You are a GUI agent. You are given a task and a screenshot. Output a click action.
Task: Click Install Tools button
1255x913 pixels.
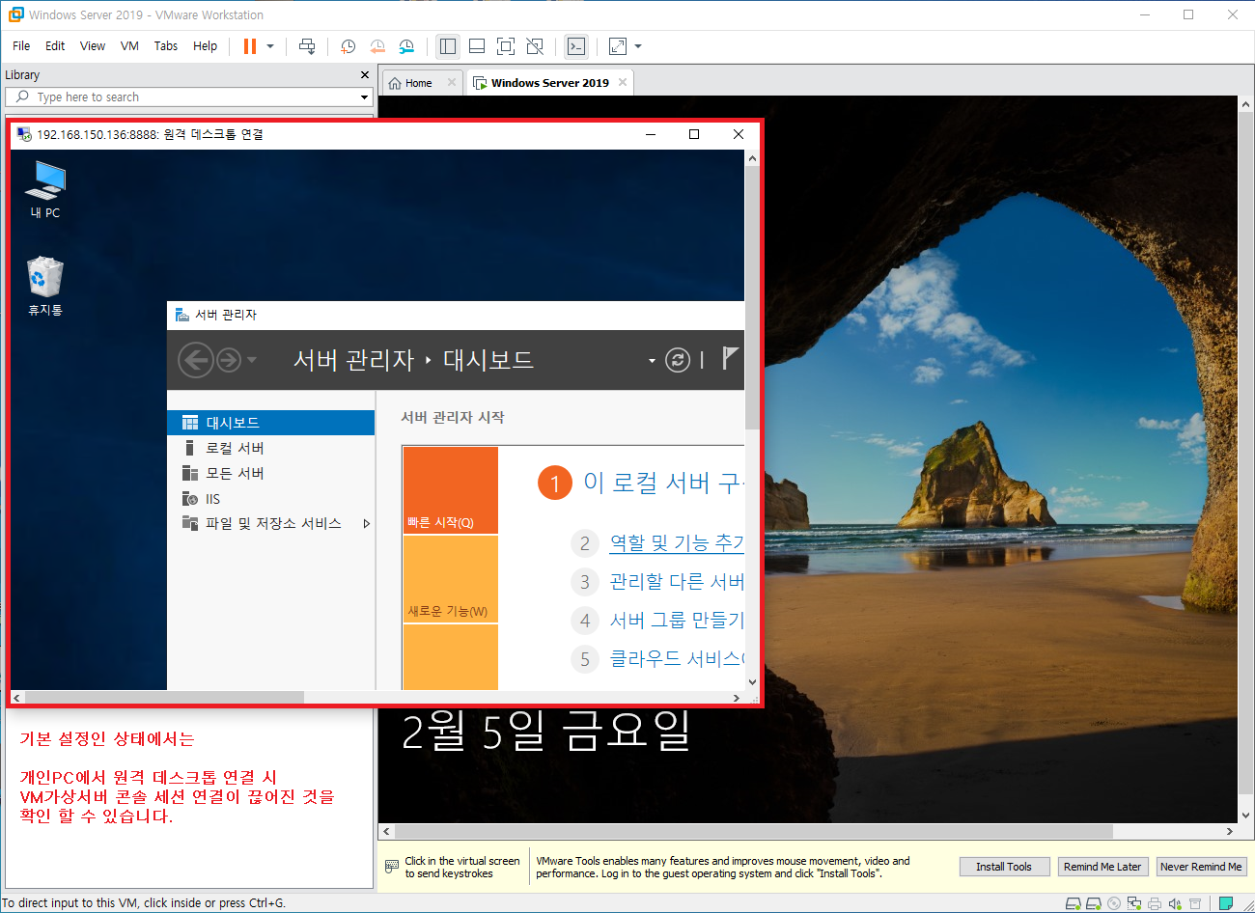click(x=1004, y=867)
